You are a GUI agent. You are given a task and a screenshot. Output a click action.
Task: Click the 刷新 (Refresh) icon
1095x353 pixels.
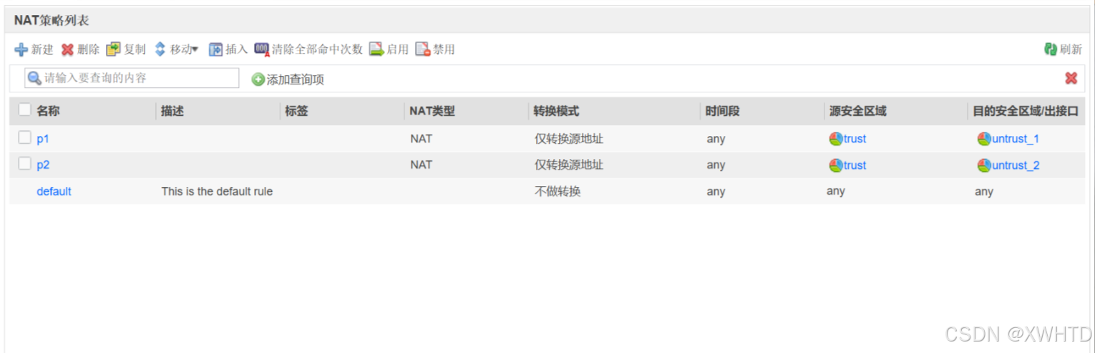[x=1051, y=49]
